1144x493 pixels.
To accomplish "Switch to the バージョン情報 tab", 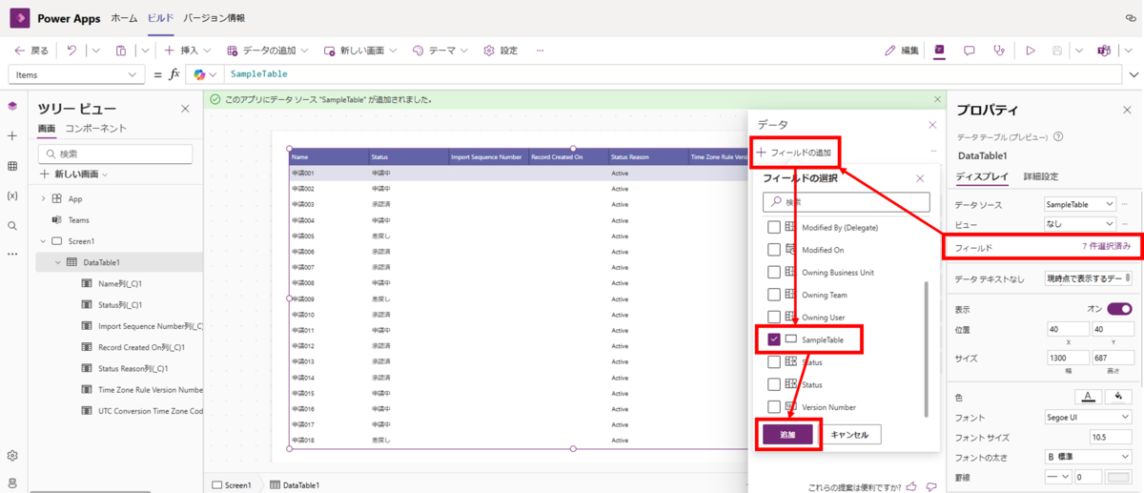I will 214,18.
